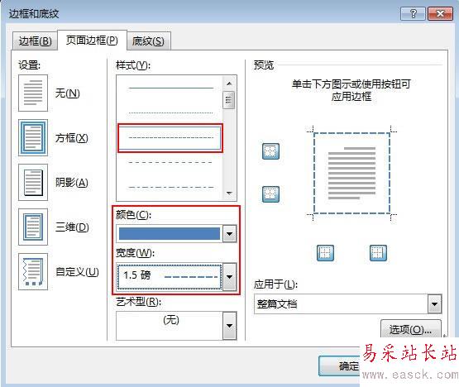Select the dotted line style
This screenshot has height=387, width=459.
coord(171,112)
